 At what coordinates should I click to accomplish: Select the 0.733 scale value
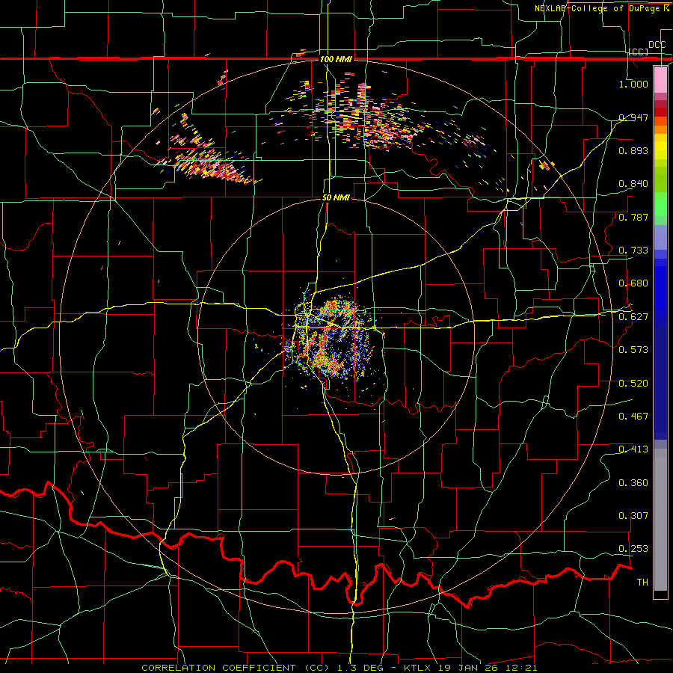tap(633, 250)
